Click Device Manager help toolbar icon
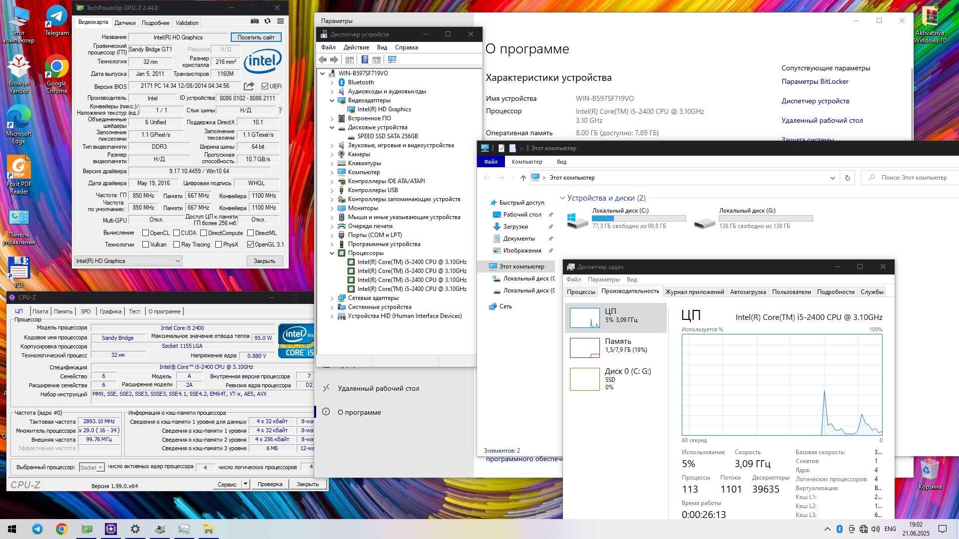 click(365, 60)
